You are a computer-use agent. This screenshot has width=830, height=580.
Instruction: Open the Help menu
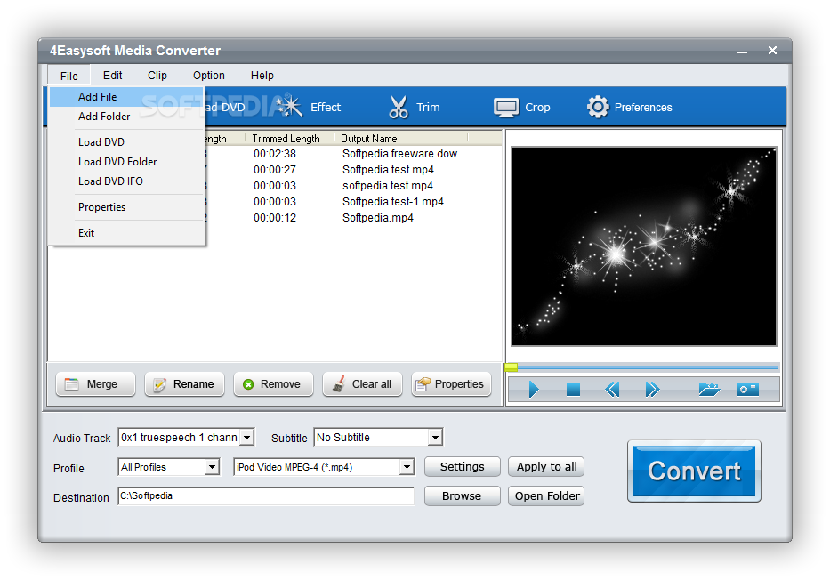point(262,75)
